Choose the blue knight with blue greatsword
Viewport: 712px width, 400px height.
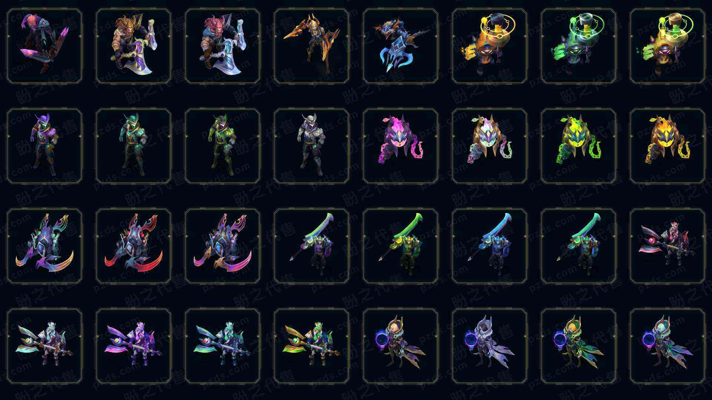[x=489, y=246]
